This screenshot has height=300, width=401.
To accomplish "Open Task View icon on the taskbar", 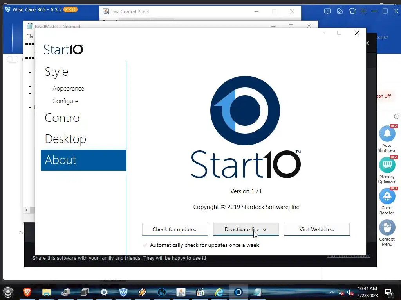I will point(85,292).
